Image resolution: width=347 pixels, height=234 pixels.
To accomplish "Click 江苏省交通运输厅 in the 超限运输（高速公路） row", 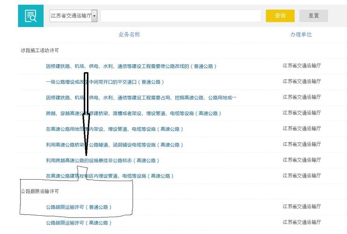I will click(x=302, y=222).
